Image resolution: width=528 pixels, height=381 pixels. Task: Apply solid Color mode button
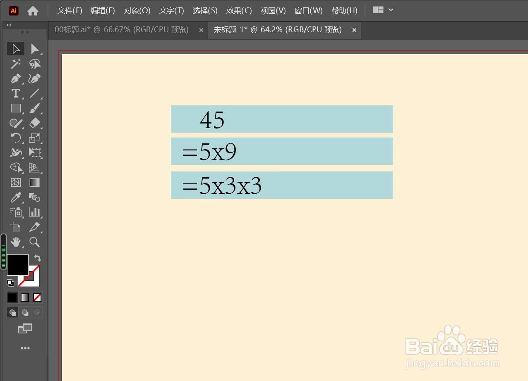pos(12,297)
